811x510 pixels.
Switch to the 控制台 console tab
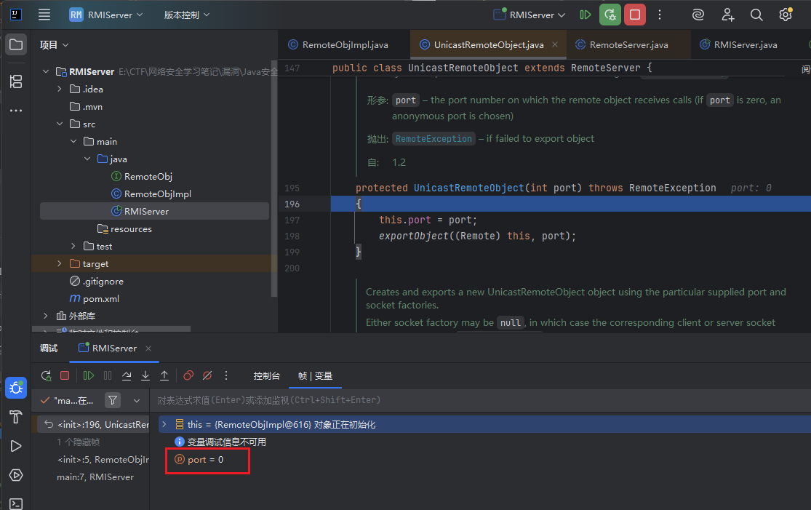coord(266,375)
